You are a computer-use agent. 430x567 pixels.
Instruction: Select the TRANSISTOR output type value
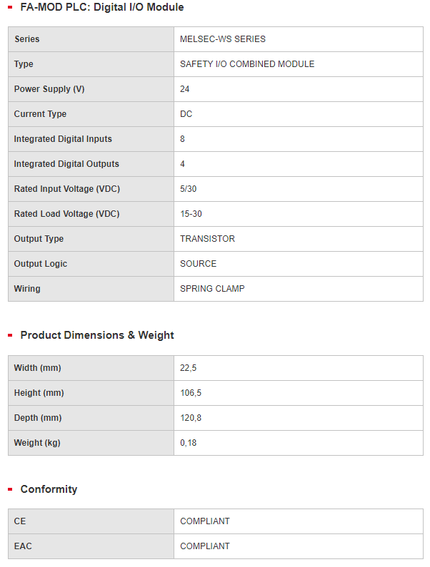(x=208, y=239)
